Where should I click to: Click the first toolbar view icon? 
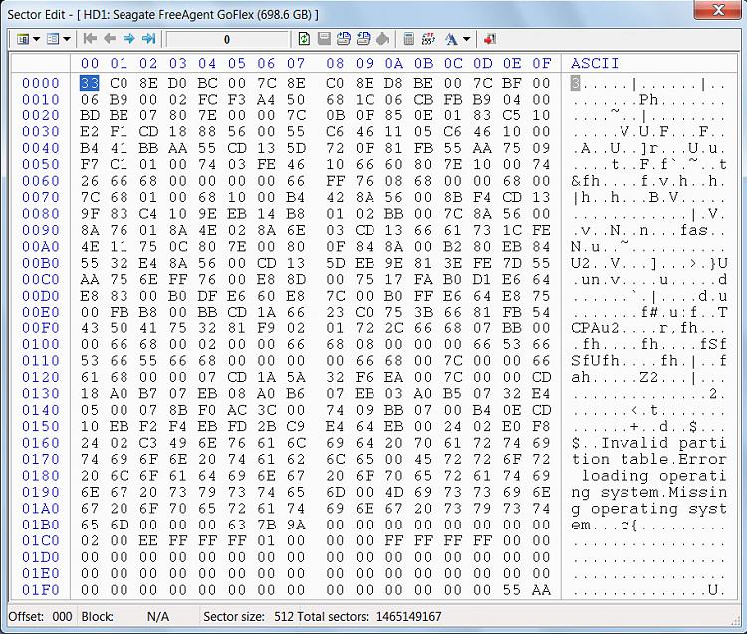[22, 39]
